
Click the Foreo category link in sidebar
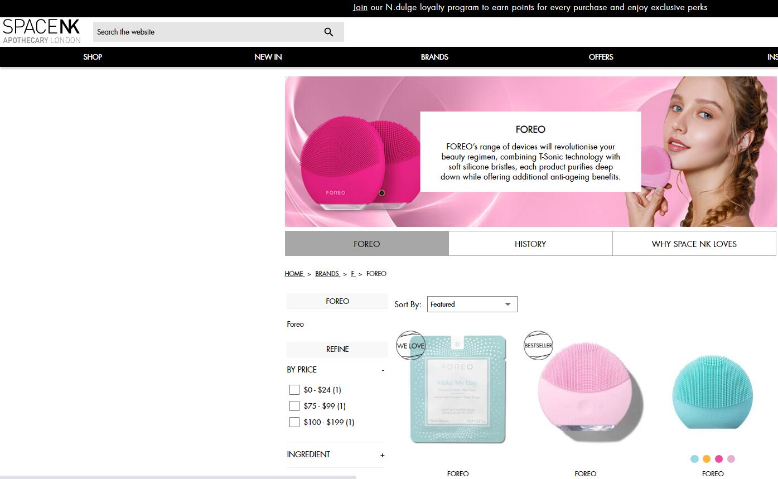(296, 324)
